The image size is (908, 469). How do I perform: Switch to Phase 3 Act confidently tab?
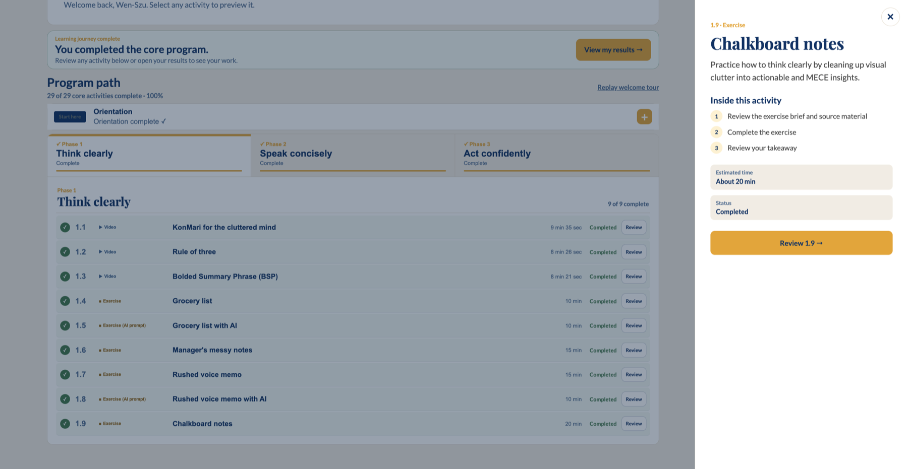click(x=556, y=155)
